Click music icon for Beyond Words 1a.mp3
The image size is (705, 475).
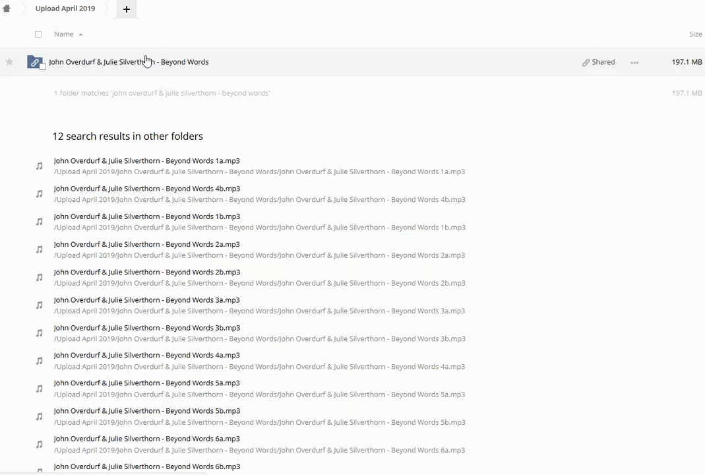point(40,166)
